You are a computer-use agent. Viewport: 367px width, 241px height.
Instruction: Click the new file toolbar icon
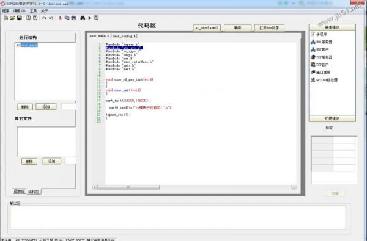pos(6,18)
